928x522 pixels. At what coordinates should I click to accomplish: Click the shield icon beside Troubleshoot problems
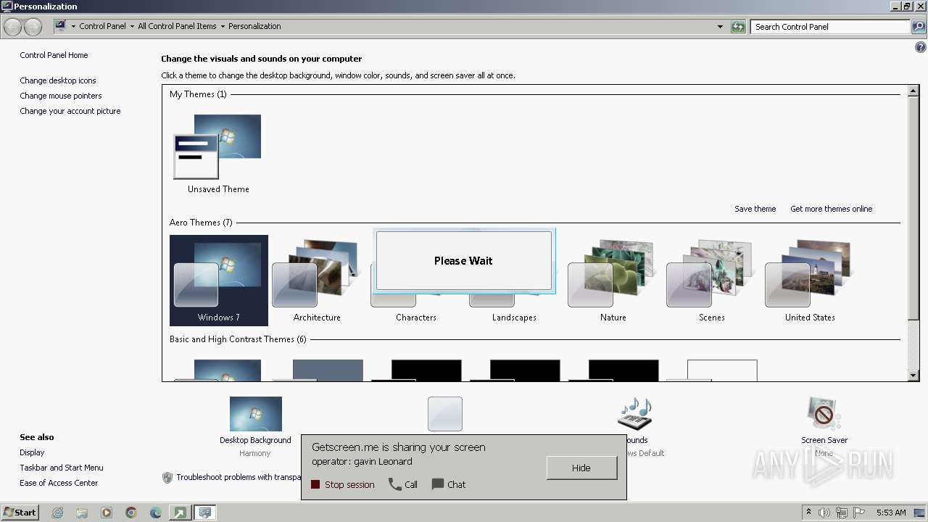pyautogui.click(x=167, y=477)
